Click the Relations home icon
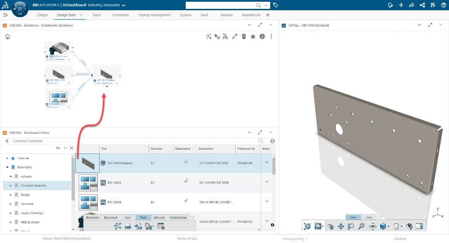This screenshot has height=243, width=449. click(x=8, y=36)
